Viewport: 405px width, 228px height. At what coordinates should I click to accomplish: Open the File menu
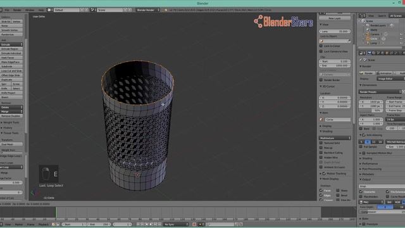7,10
